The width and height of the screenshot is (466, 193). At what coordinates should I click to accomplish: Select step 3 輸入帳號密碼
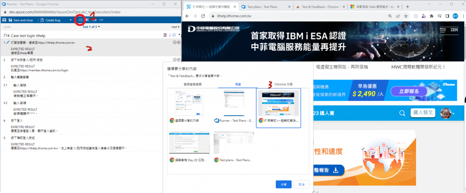point(20,77)
